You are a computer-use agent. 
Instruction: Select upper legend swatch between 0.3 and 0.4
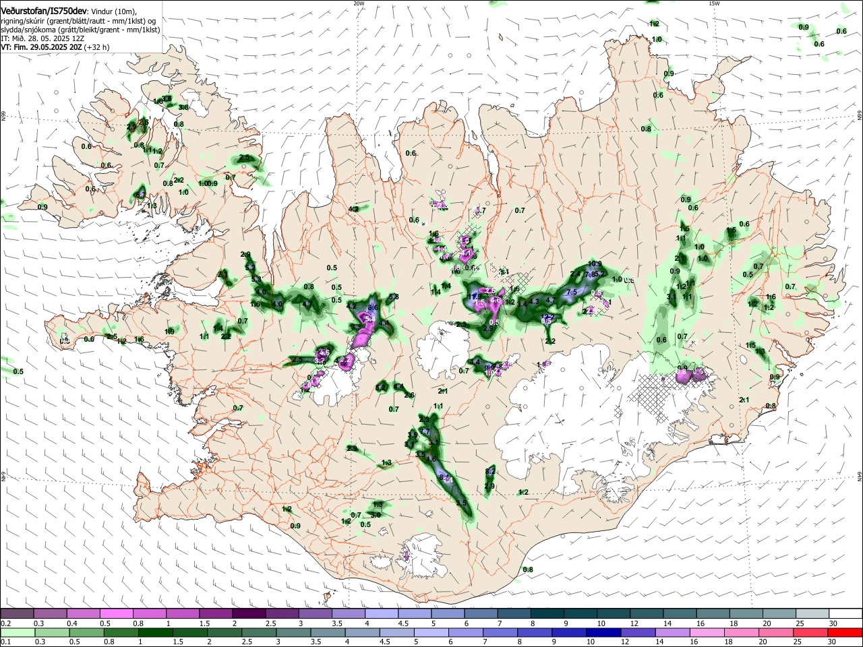pos(50,614)
